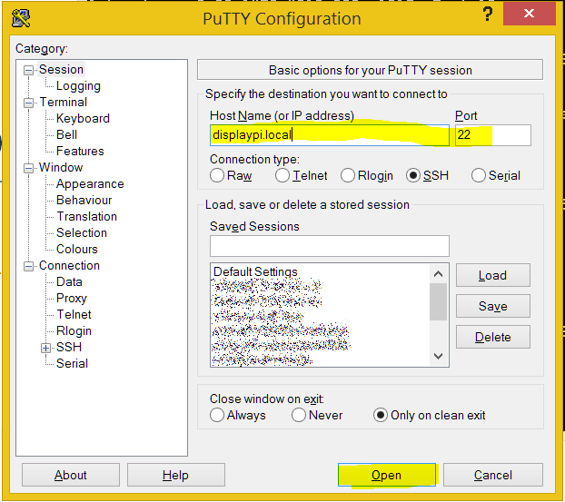Collapse the Window tree node
The height and width of the screenshot is (502, 565).
coord(28,168)
